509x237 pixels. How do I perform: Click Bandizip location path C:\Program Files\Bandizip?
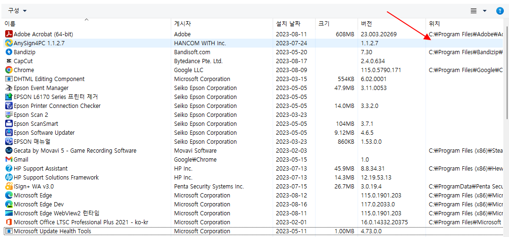point(466,52)
